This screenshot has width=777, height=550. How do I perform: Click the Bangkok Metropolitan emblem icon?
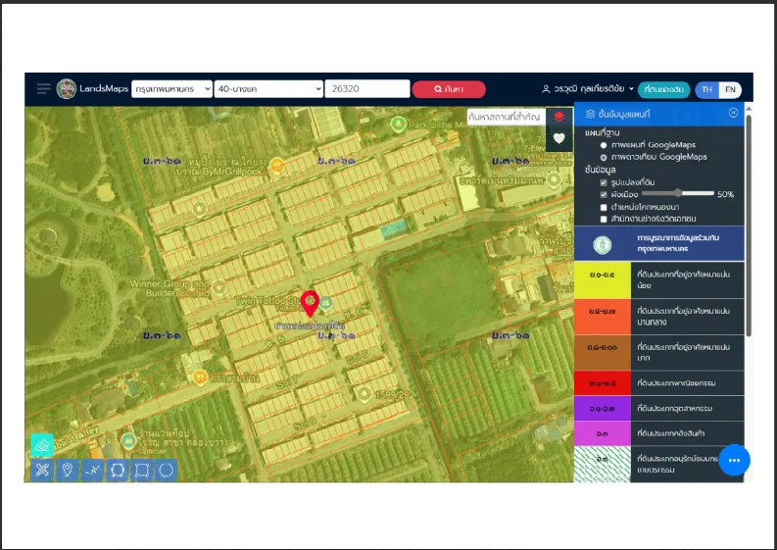[603, 244]
